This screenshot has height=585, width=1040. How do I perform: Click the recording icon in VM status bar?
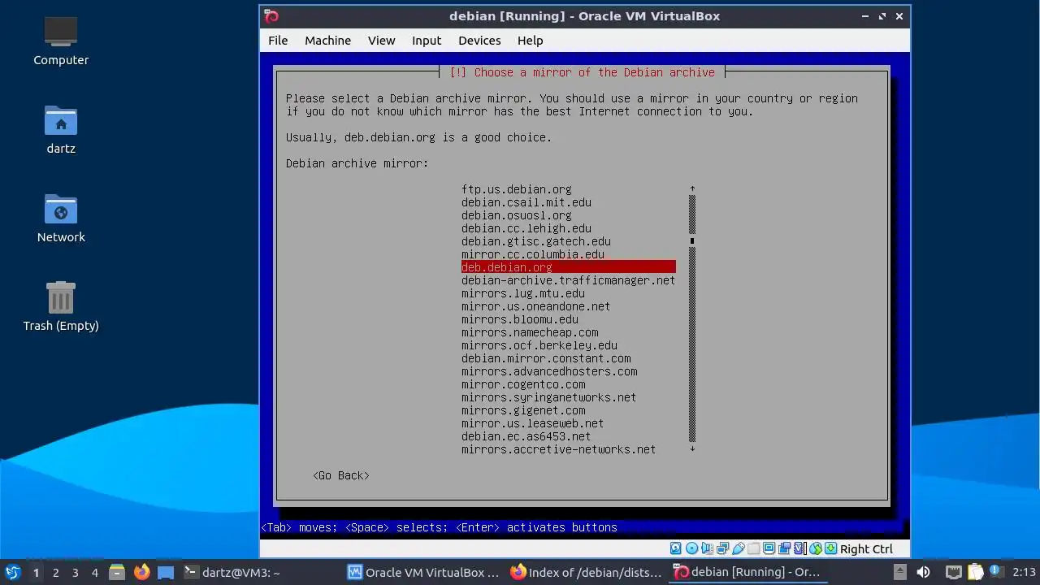tap(784, 549)
